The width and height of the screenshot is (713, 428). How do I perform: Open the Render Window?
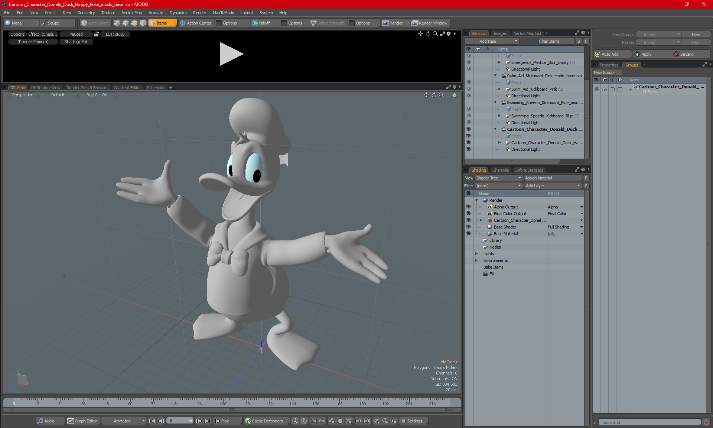[430, 23]
